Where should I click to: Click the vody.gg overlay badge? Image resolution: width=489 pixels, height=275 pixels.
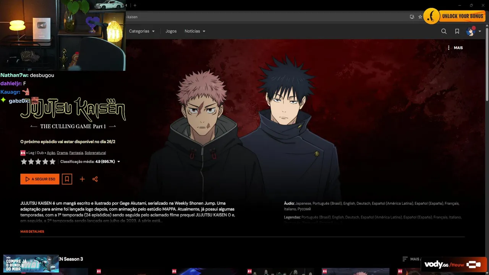pyautogui.click(x=455, y=264)
